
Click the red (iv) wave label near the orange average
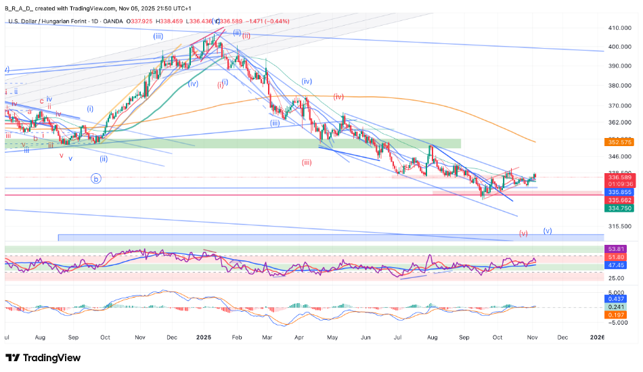tap(338, 97)
